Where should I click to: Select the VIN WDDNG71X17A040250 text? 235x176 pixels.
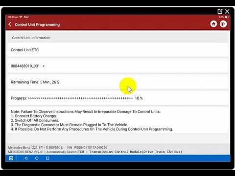coord(87,148)
